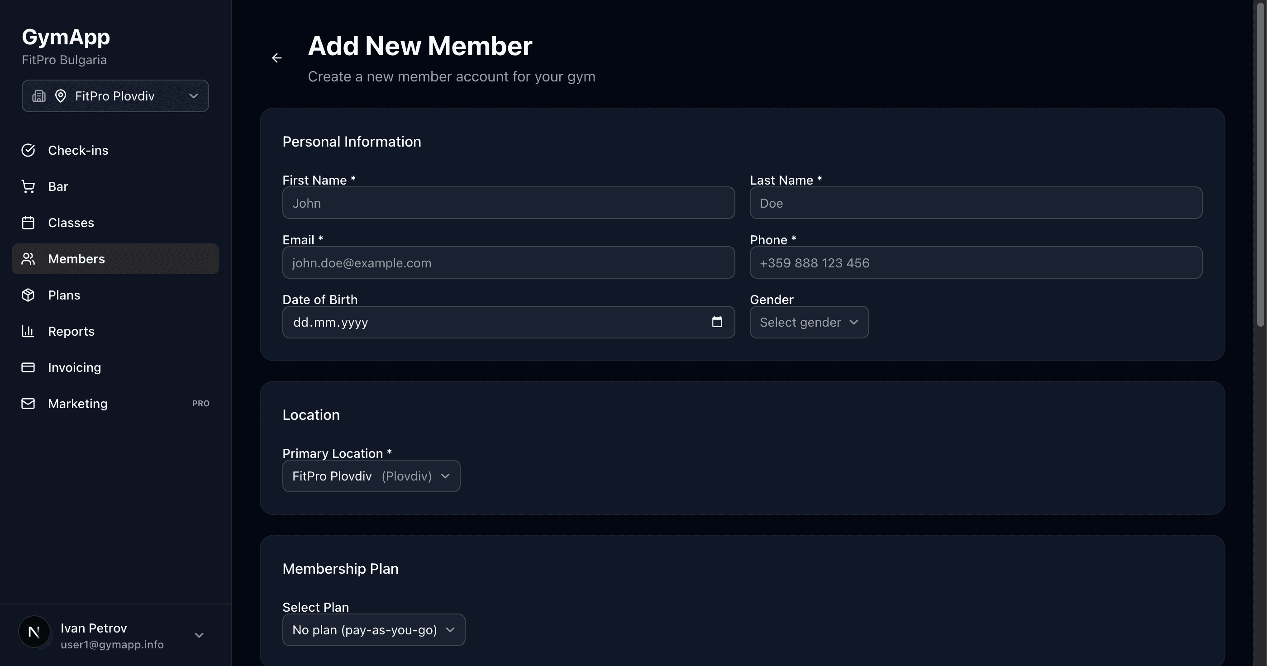Click the back arrow next to Add New Member
The height and width of the screenshot is (666, 1267).
277,57
